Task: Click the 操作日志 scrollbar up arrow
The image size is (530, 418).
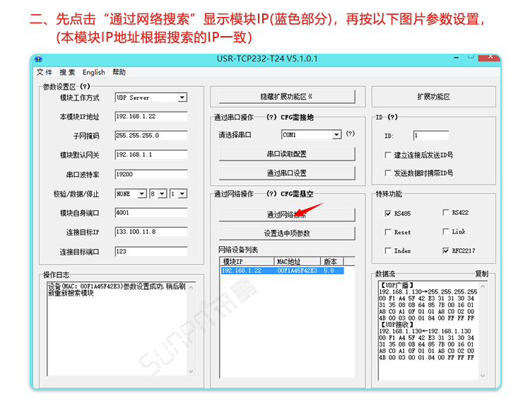Action: [191, 287]
